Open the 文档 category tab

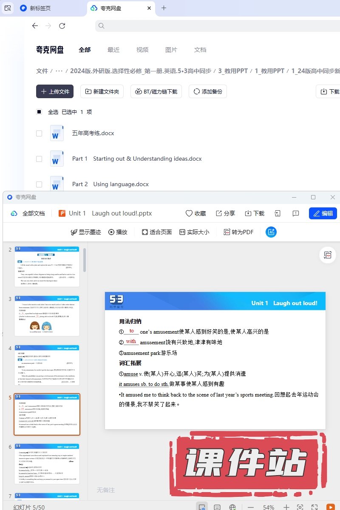click(x=200, y=50)
